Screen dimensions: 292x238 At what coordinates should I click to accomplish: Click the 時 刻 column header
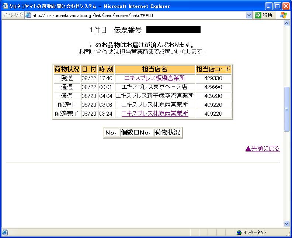coord(106,69)
